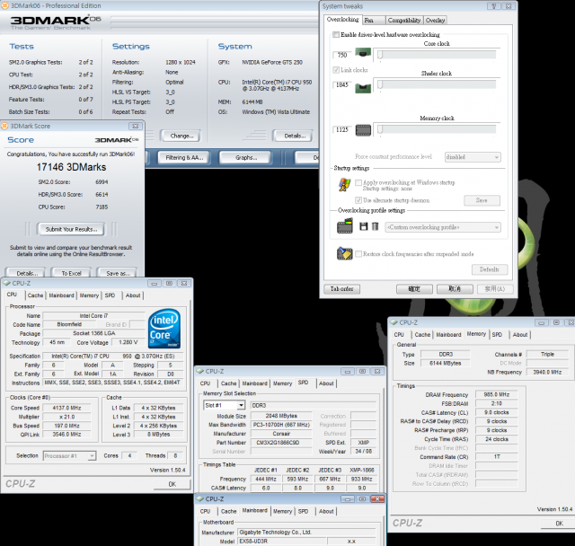
Task: Click Details button under System section
Action: pyautogui.click(x=295, y=136)
